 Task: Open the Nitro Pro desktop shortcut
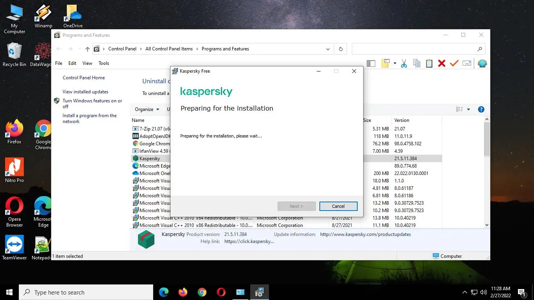click(14, 170)
